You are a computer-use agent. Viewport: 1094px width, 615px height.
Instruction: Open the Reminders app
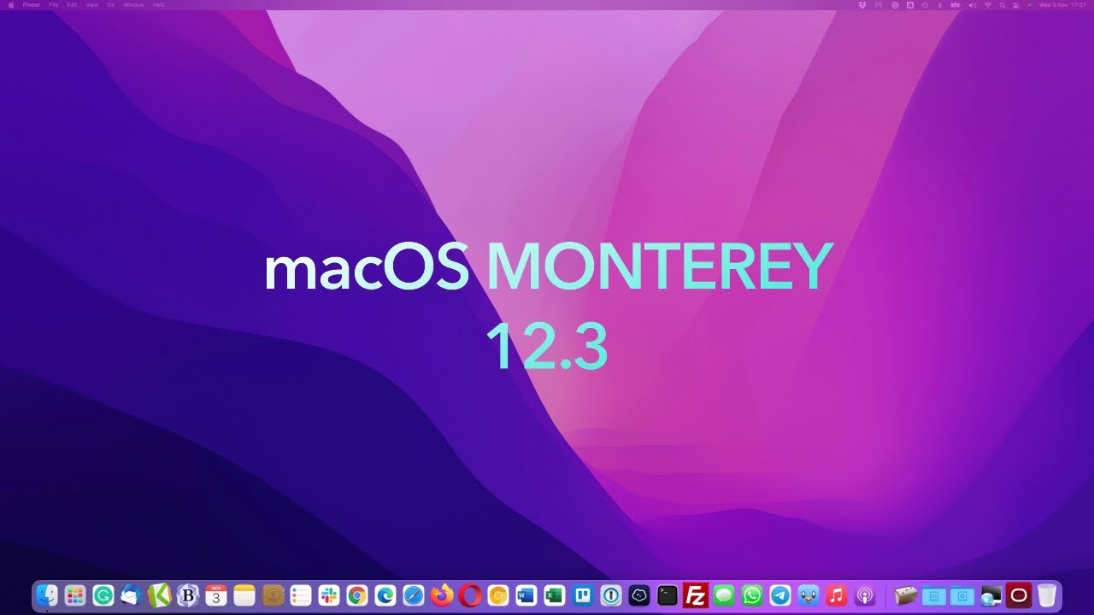[301, 595]
